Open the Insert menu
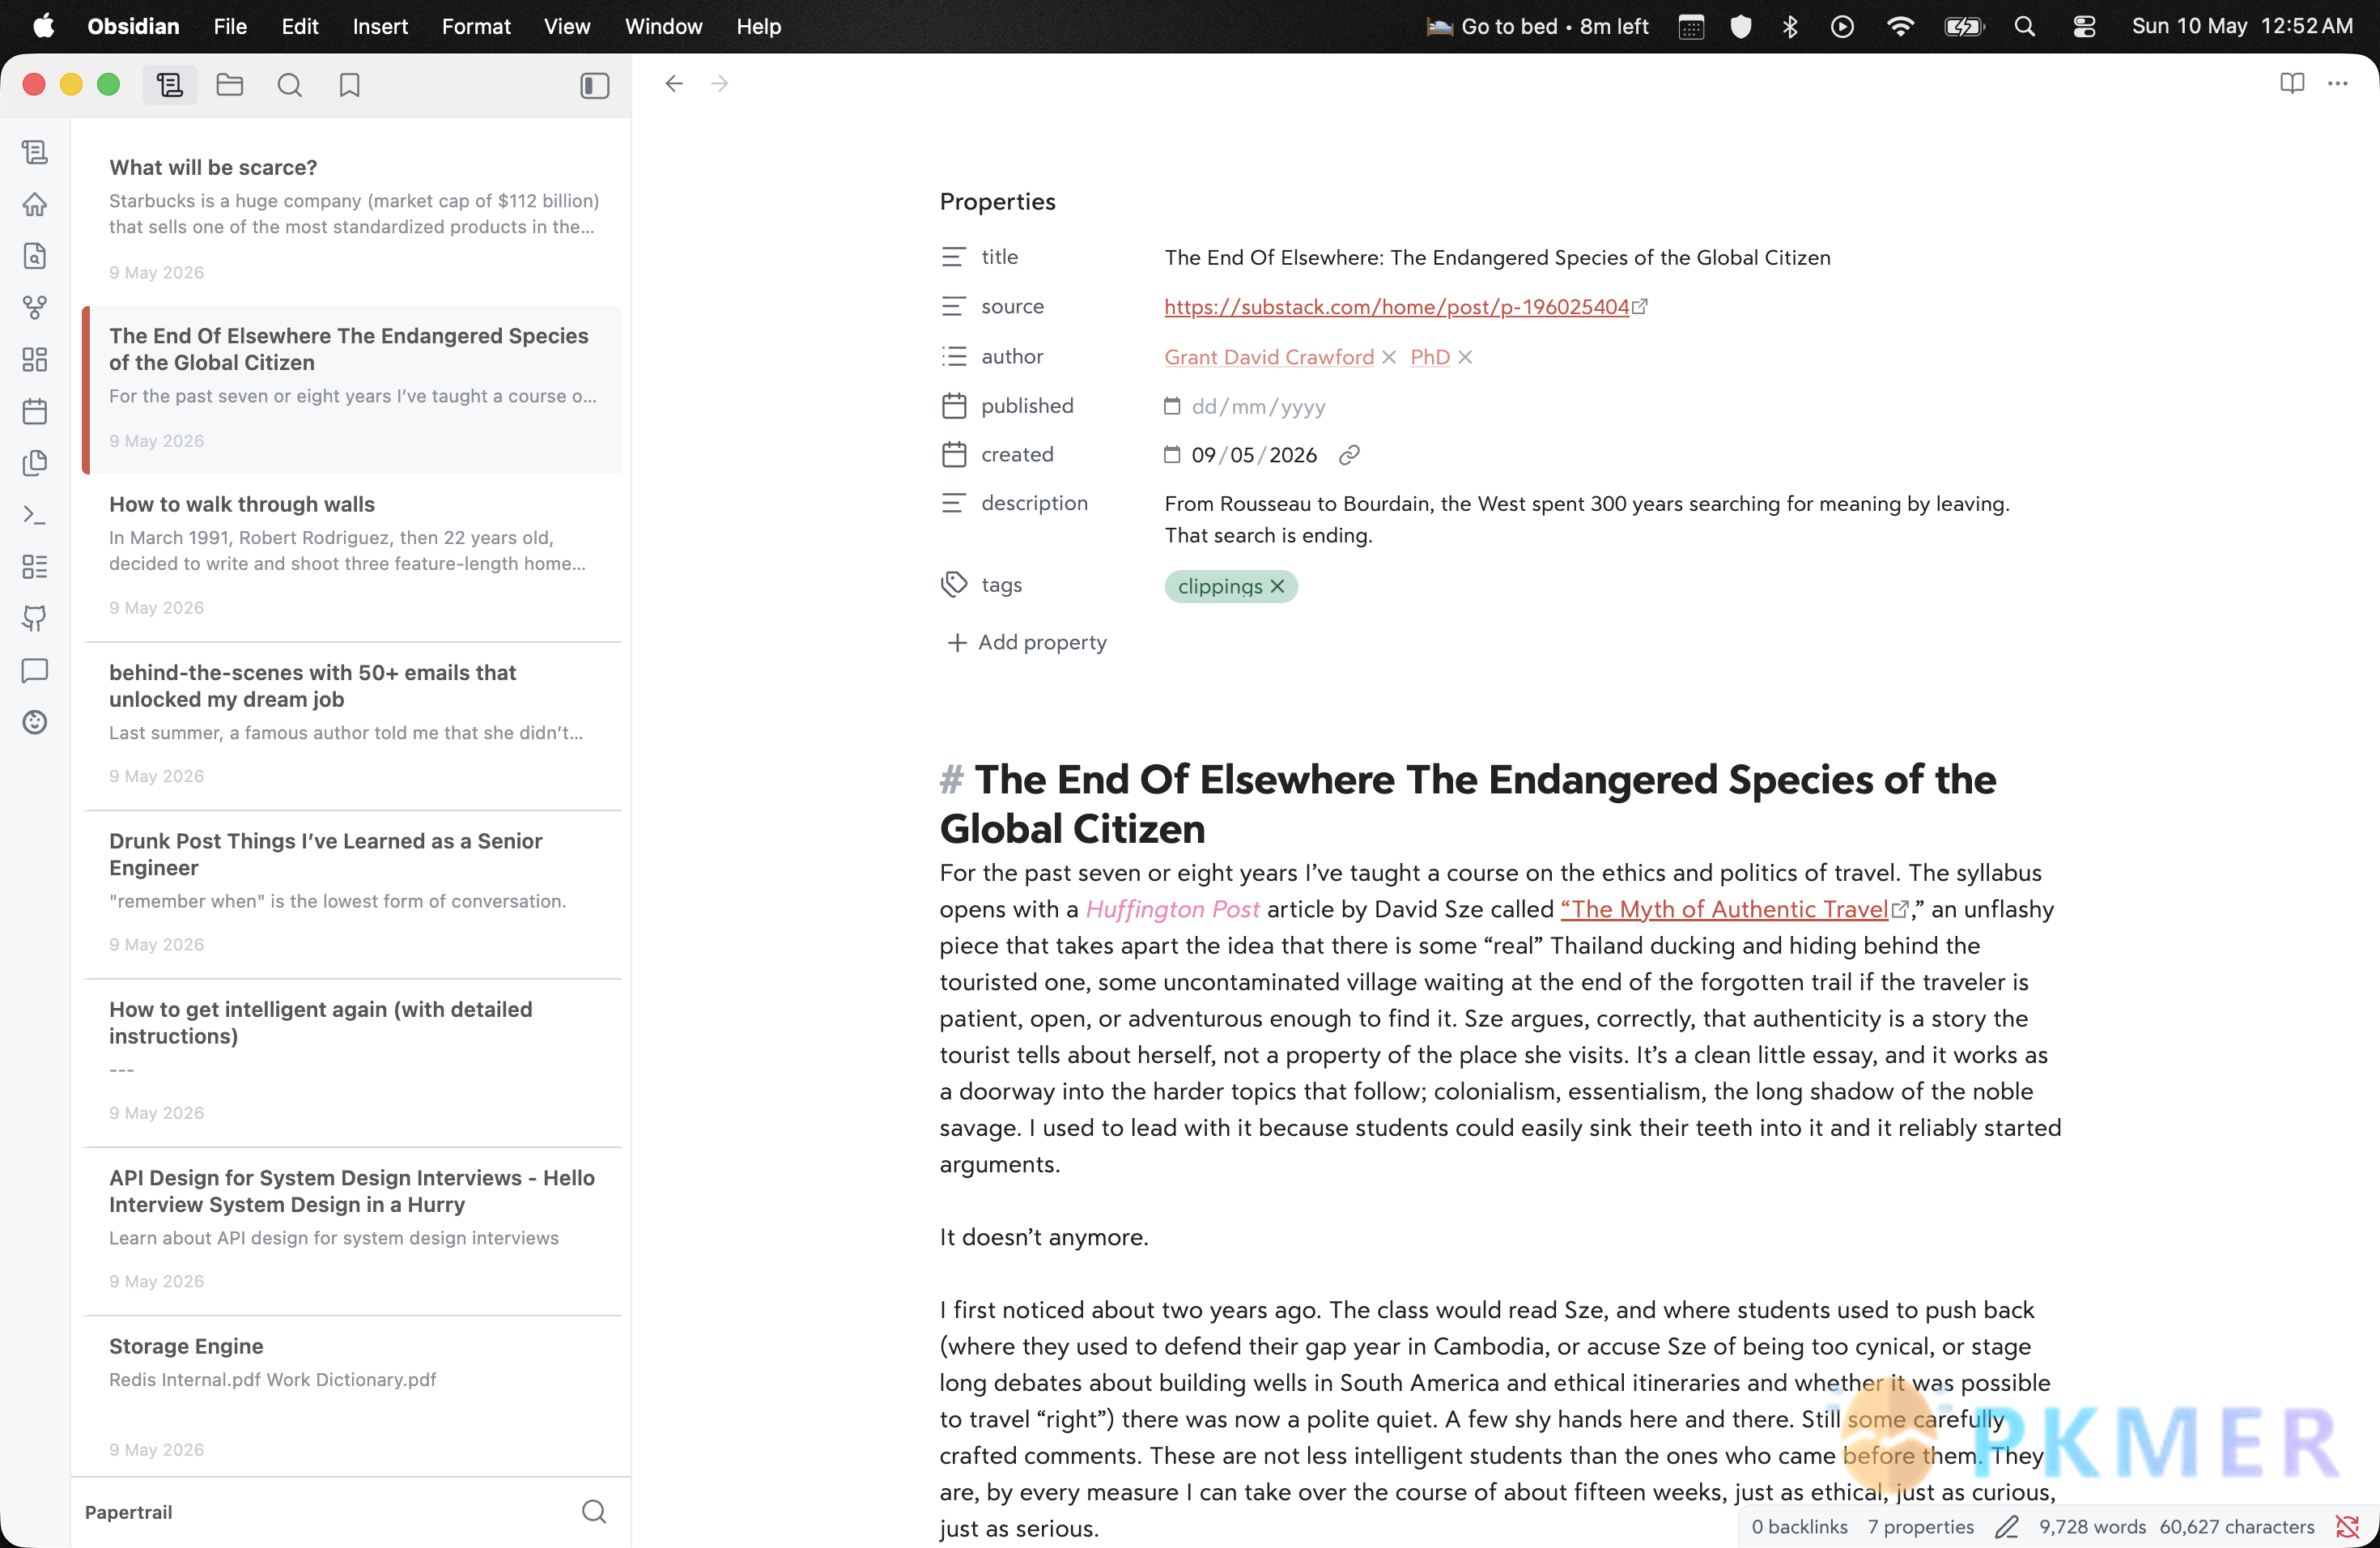 tap(380, 26)
